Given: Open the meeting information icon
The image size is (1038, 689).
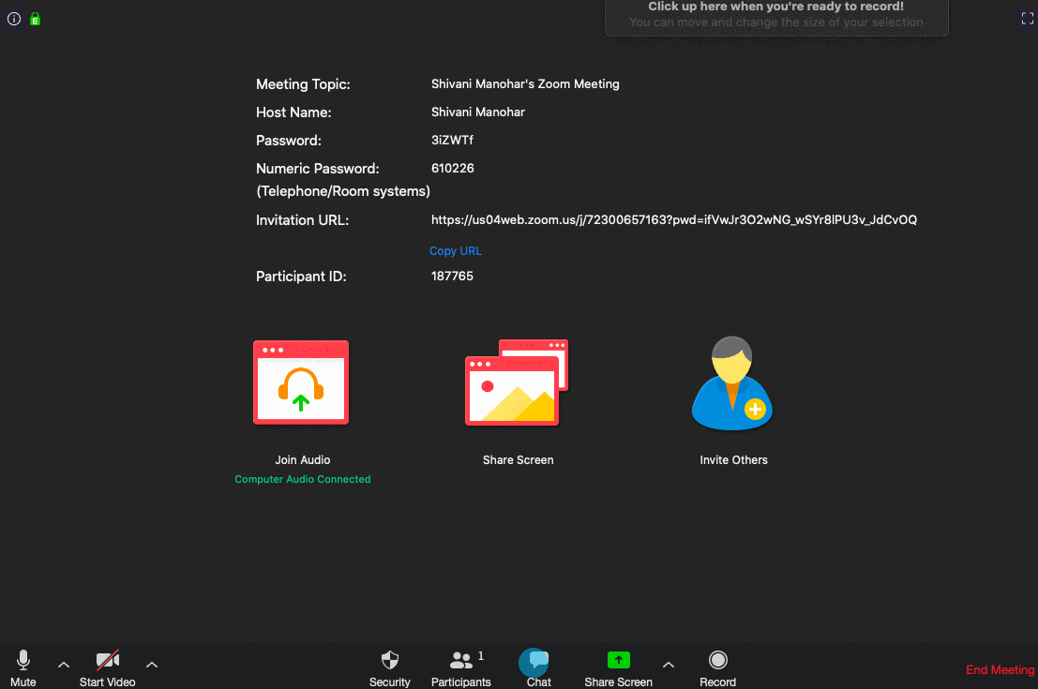Looking at the screenshot, I should 14,19.
